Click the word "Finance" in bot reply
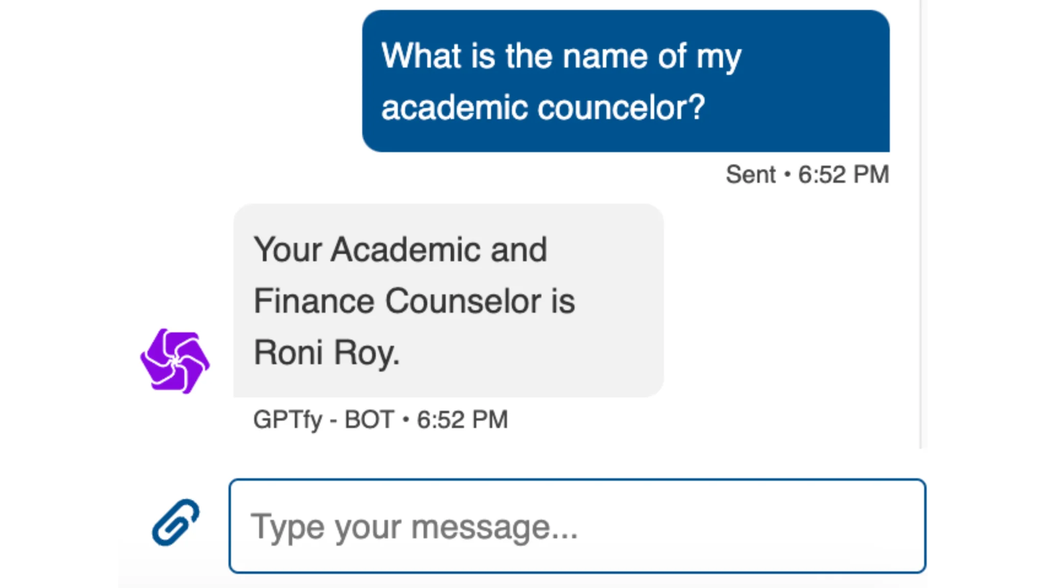Image resolution: width=1046 pixels, height=588 pixels. tap(314, 301)
